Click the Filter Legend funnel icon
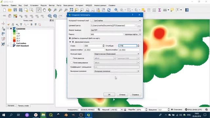This screenshot has width=210, height=118. pos(21,25)
